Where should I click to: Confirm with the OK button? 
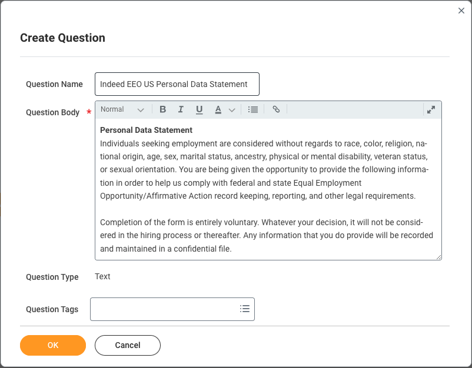(53, 345)
